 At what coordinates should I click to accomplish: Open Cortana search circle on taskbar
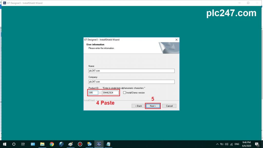(14, 144)
